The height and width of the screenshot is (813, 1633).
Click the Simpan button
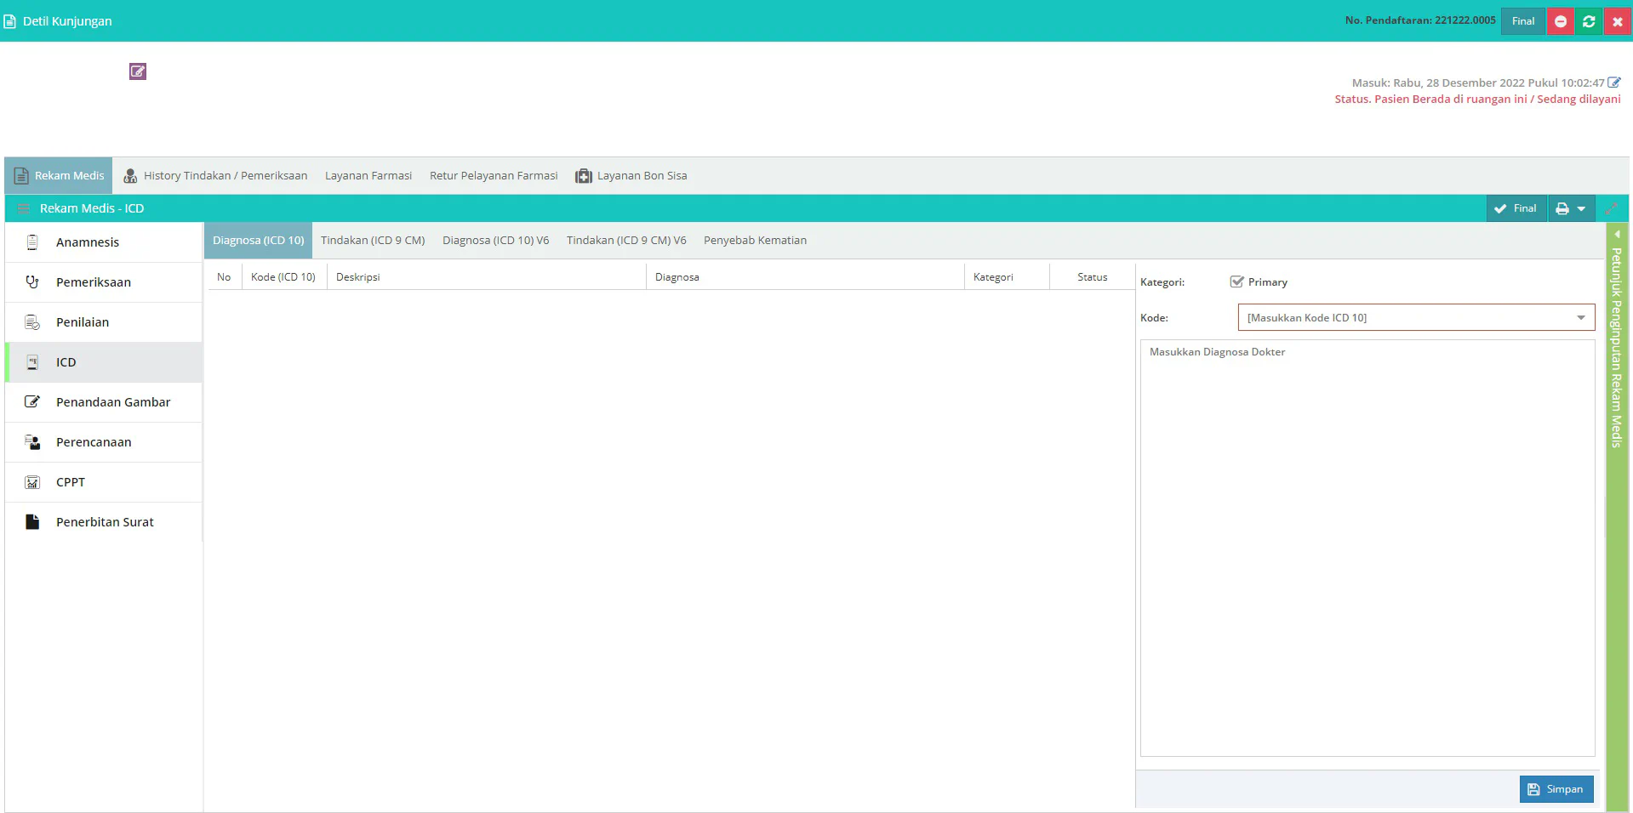pos(1556,789)
